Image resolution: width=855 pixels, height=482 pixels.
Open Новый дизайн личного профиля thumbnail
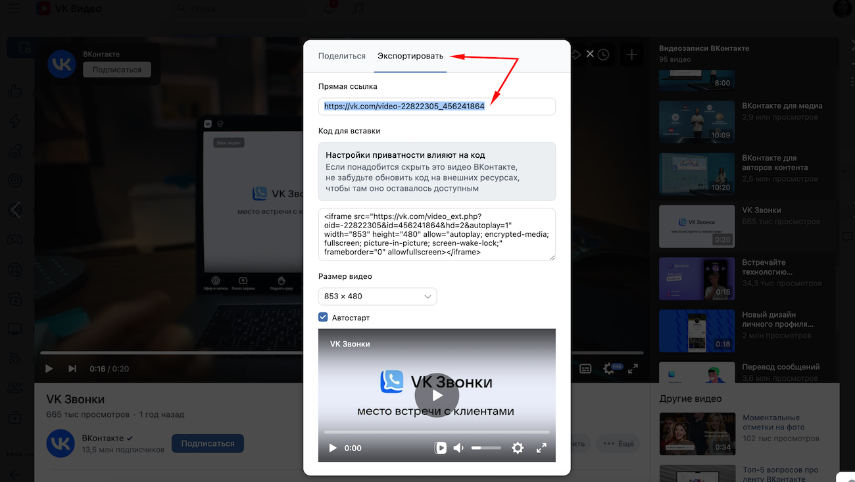pyautogui.click(x=697, y=331)
